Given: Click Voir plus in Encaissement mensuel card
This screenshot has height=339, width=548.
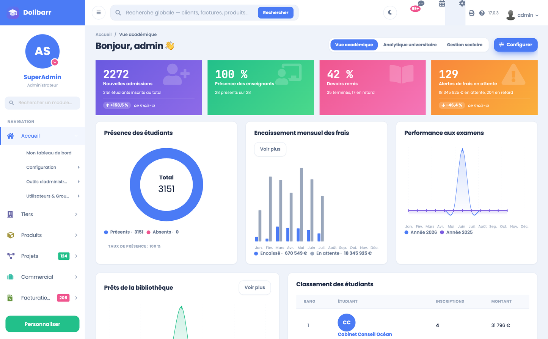Looking at the screenshot, I should tap(270, 149).
